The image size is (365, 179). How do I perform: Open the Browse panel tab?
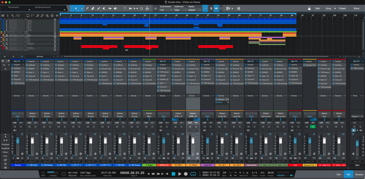(359, 174)
